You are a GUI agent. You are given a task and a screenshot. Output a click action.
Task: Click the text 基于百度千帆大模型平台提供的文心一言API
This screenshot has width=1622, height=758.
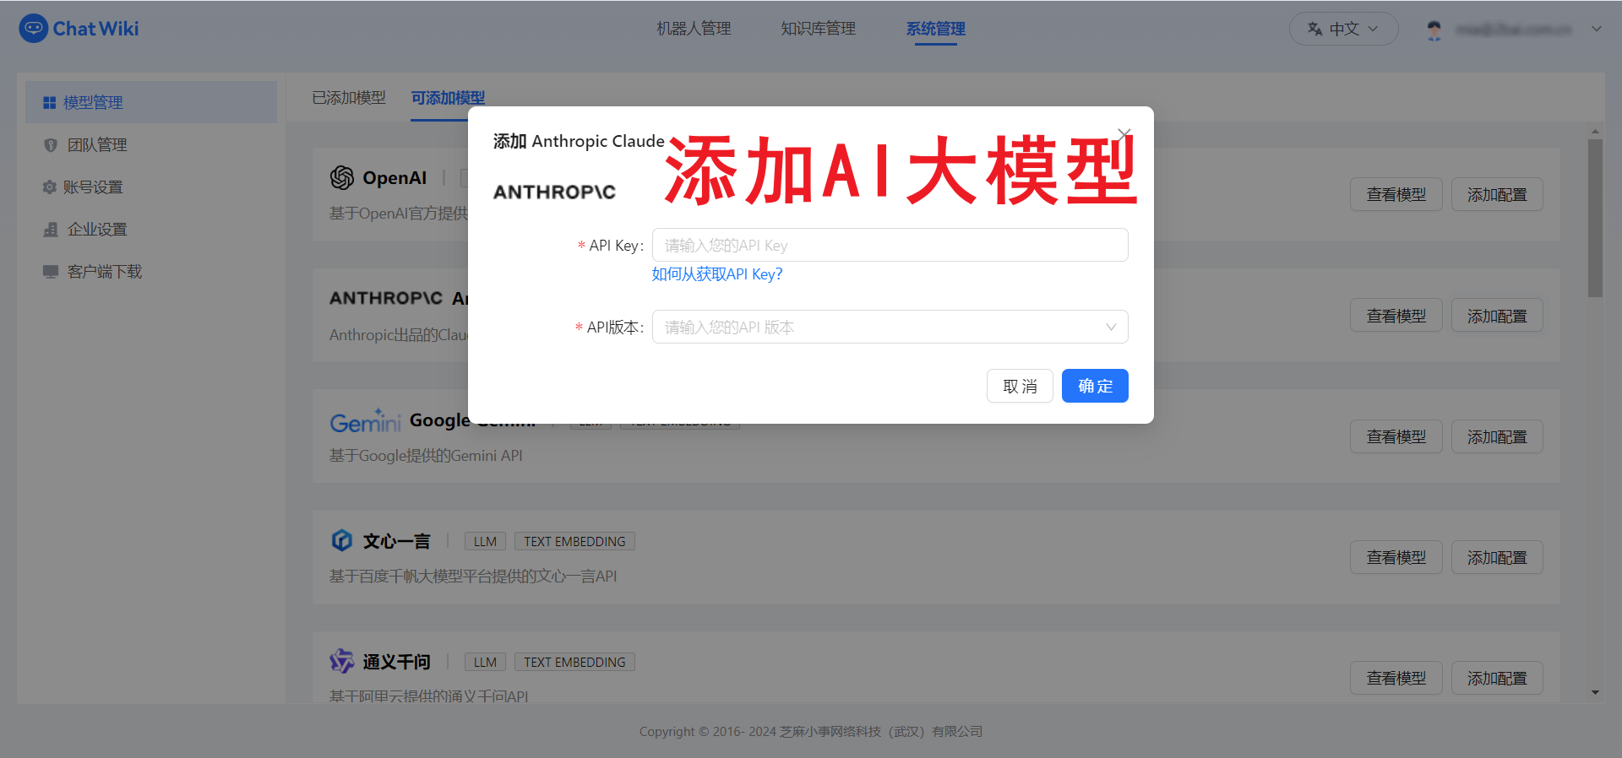pos(473,577)
